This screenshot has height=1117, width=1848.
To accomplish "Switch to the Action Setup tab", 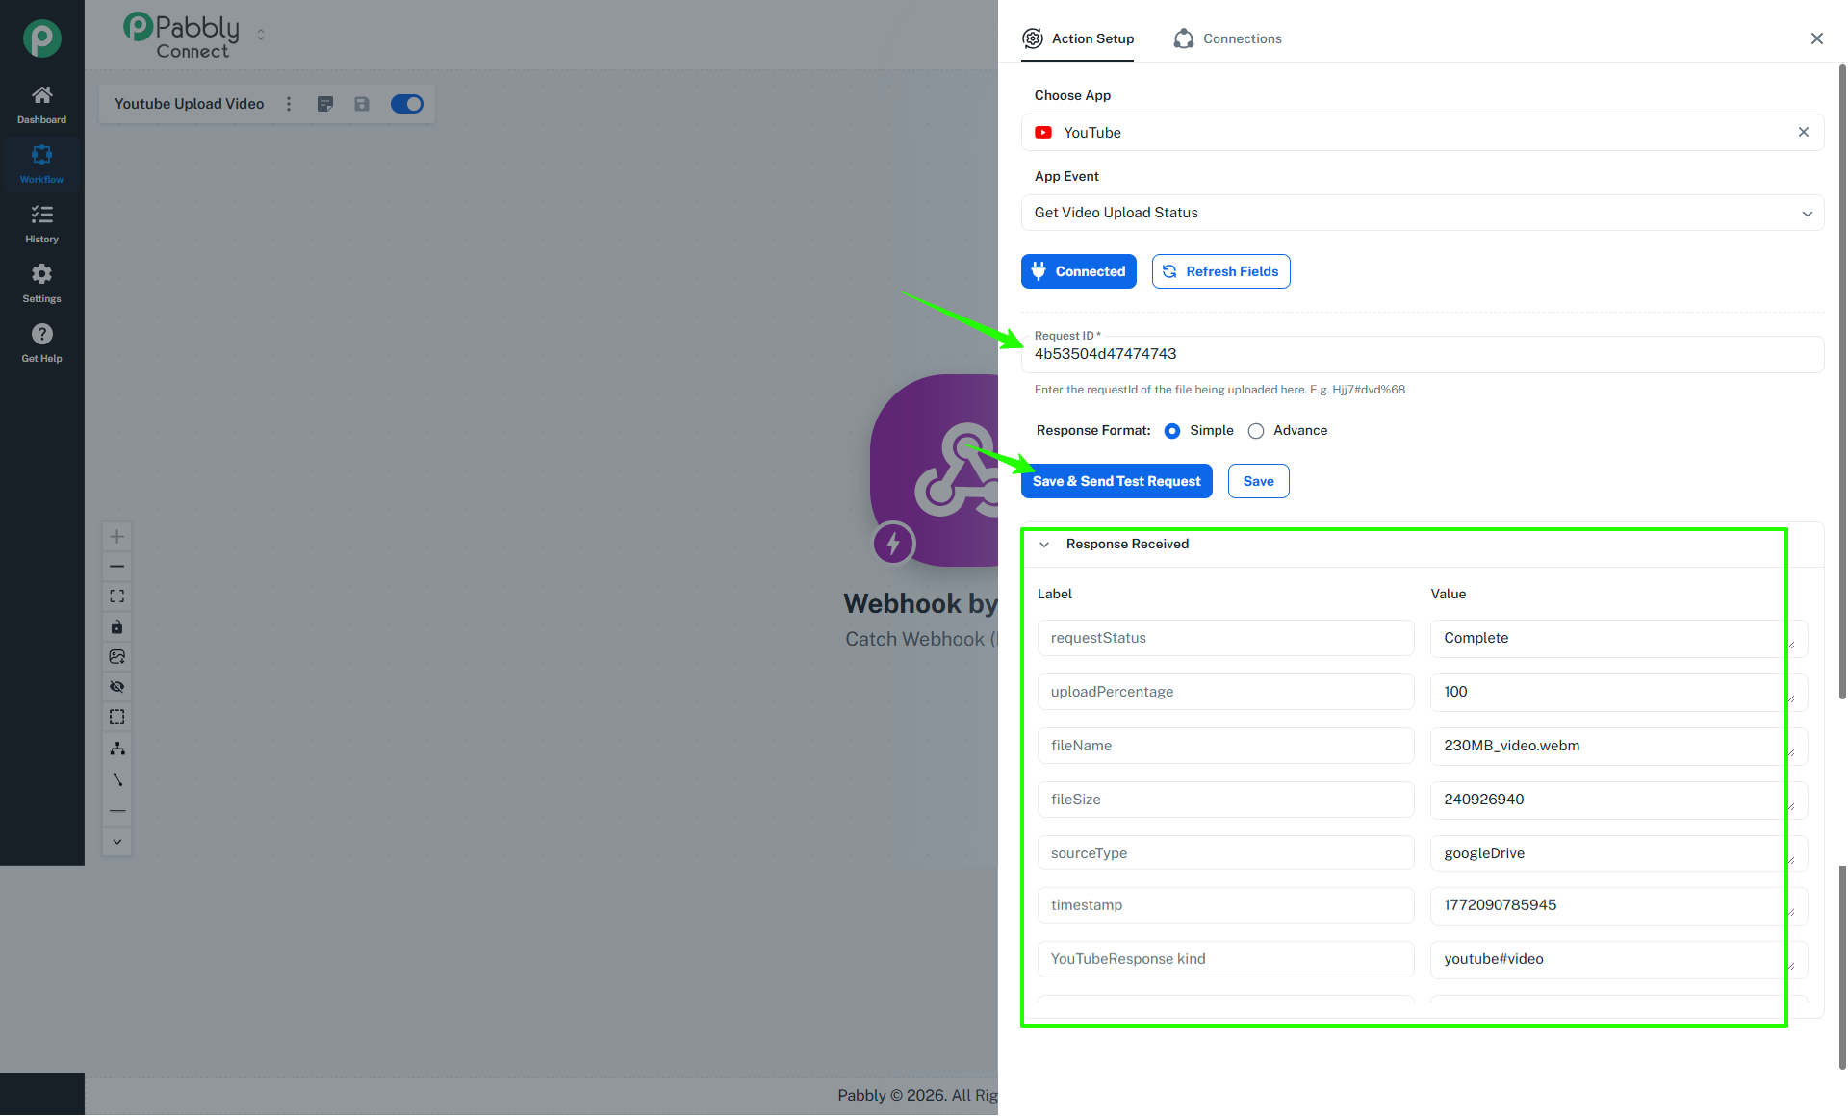I will (x=1078, y=38).
